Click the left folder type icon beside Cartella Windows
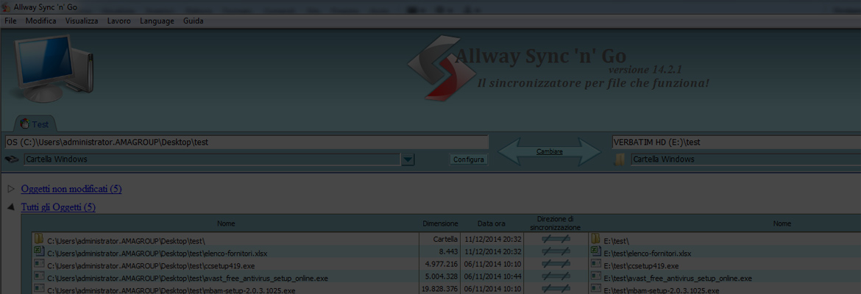The image size is (861, 294). [12, 159]
